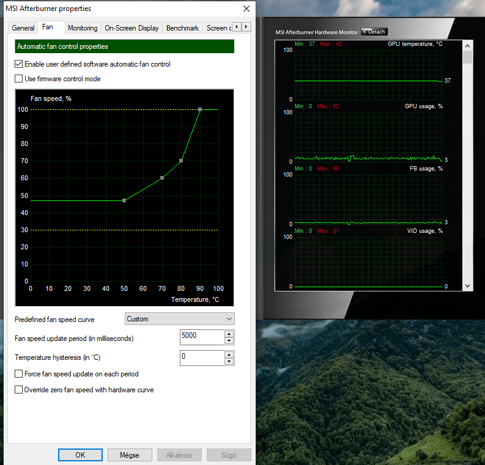Check Use firmware control mode

[57, 79]
